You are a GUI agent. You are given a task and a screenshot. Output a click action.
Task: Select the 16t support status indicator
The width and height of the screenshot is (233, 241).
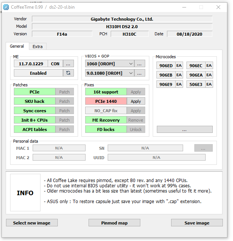click(106, 92)
